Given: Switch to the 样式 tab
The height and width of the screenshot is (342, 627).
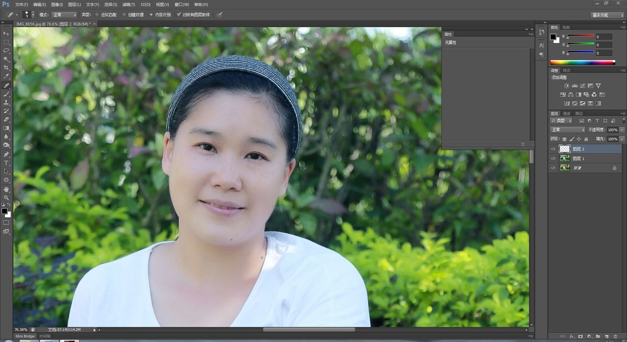Looking at the screenshot, I should click(567, 70).
